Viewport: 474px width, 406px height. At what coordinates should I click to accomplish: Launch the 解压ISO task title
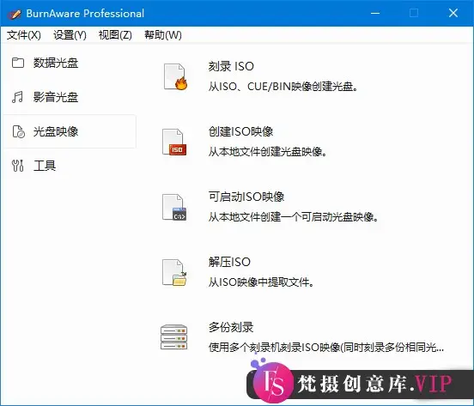point(229,262)
